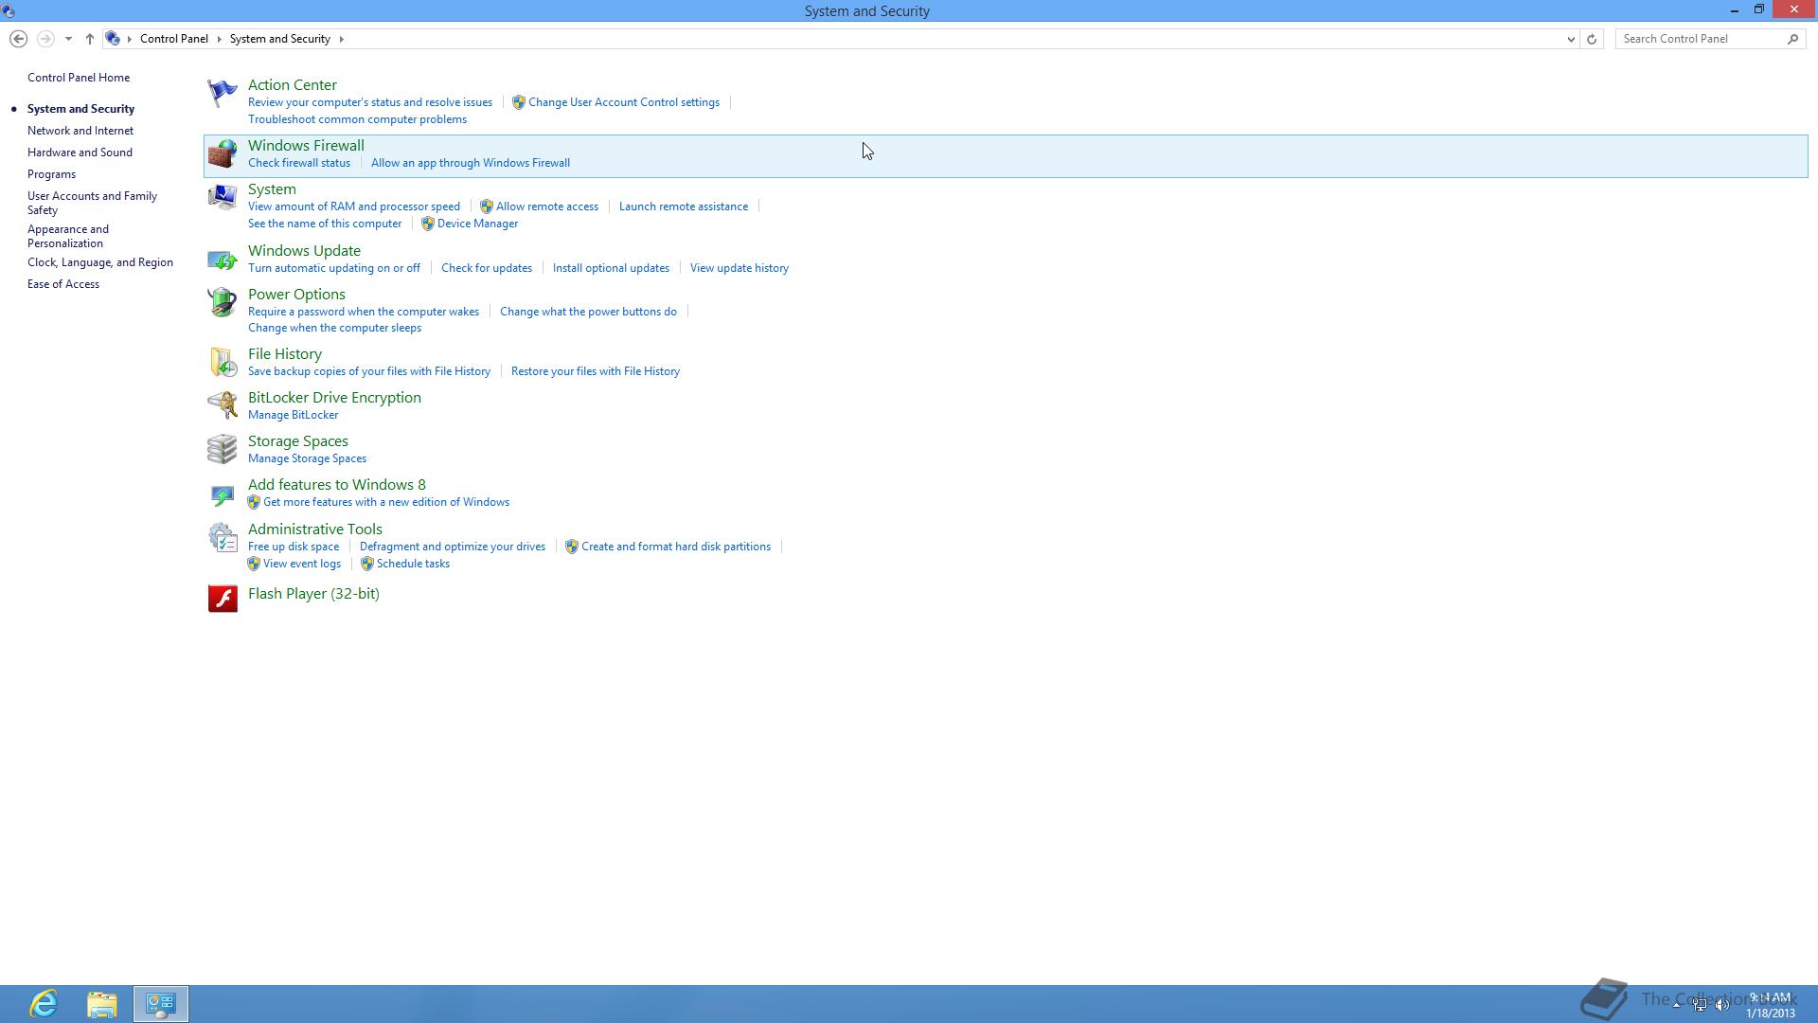Click Check firewall status link
This screenshot has width=1818, height=1023.
pyautogui.click(x=299, y=163)
